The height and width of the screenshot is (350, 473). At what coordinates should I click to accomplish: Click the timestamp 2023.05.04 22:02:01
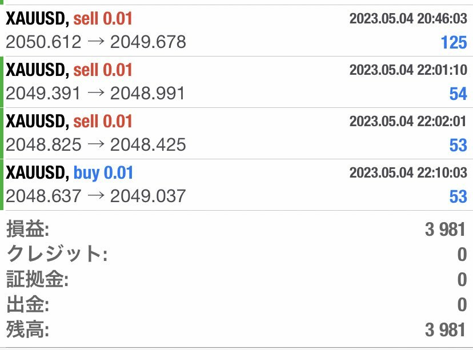(408, 122)
